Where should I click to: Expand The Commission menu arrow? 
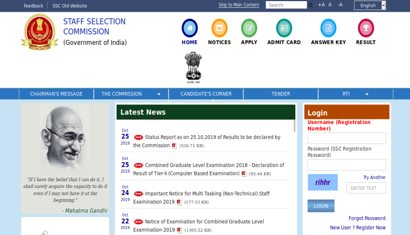(159, 94)
